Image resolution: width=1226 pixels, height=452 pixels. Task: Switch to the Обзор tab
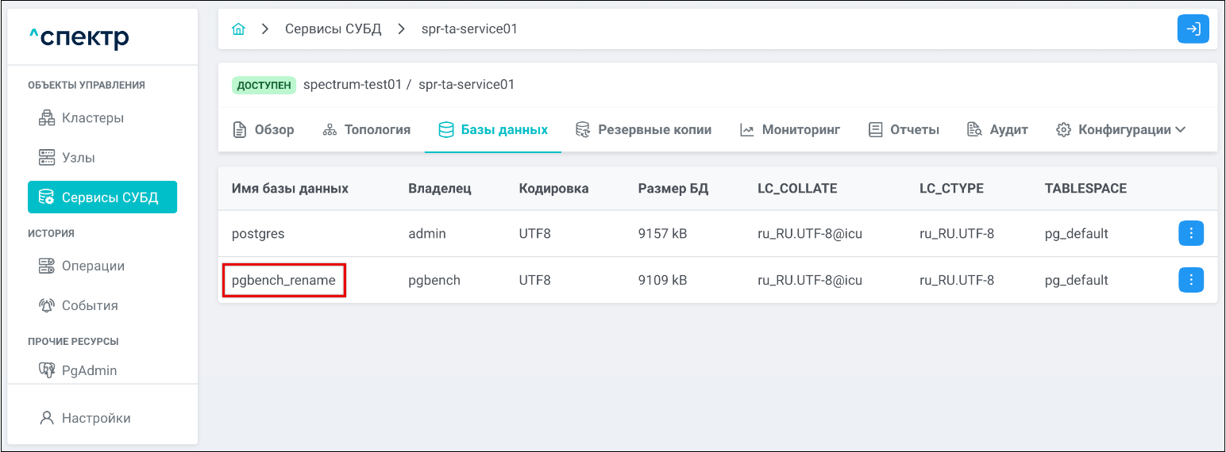pyautogui.click(x=264, y=129)
